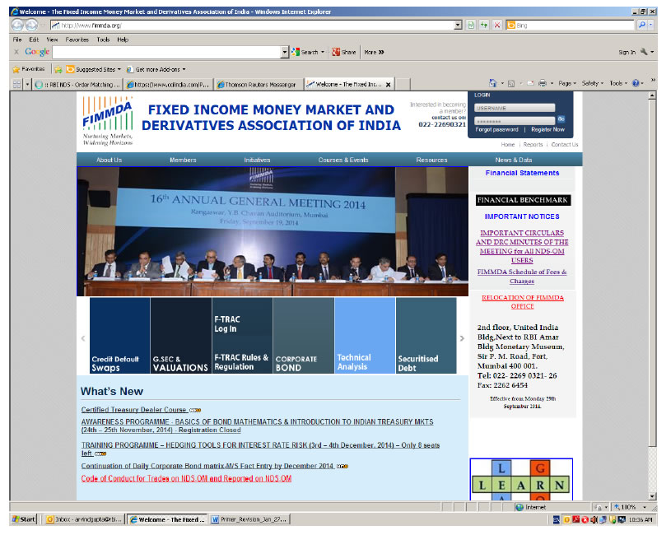
Task: Expand the address bar history dropdown
Action: click(459, 26)
